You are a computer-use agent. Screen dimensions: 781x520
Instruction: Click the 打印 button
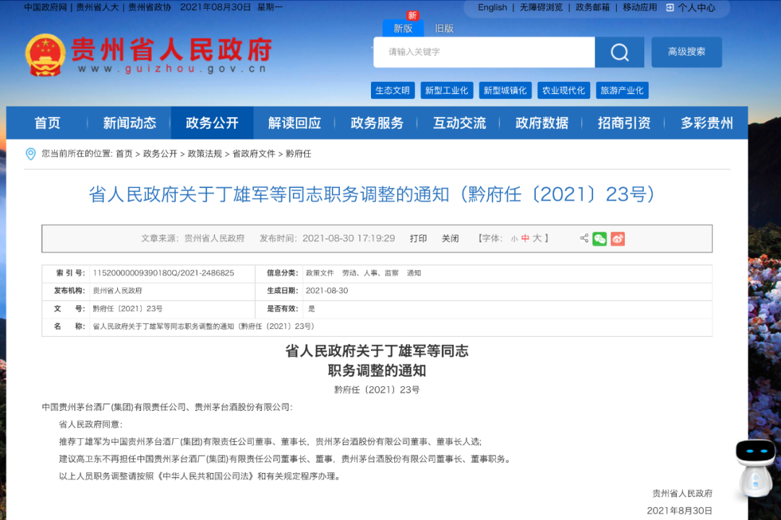click(x=418, y=238)
